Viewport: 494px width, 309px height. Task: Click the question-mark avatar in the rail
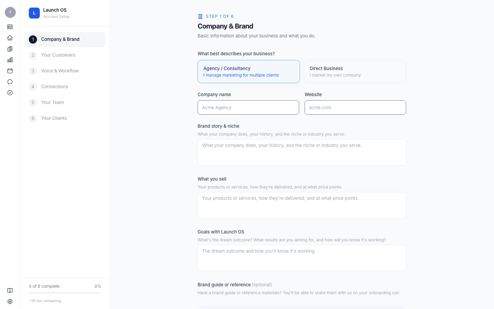tap(10, 12)
